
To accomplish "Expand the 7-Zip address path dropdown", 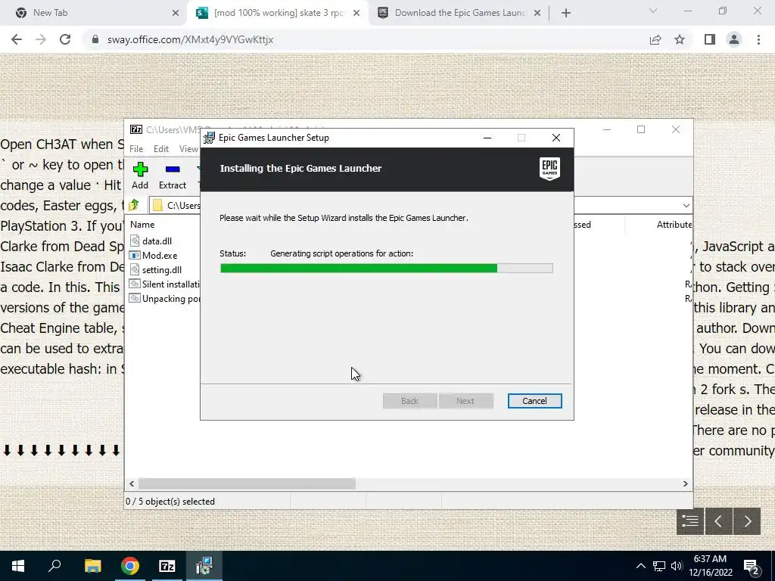I will click(x=686, y=206).
